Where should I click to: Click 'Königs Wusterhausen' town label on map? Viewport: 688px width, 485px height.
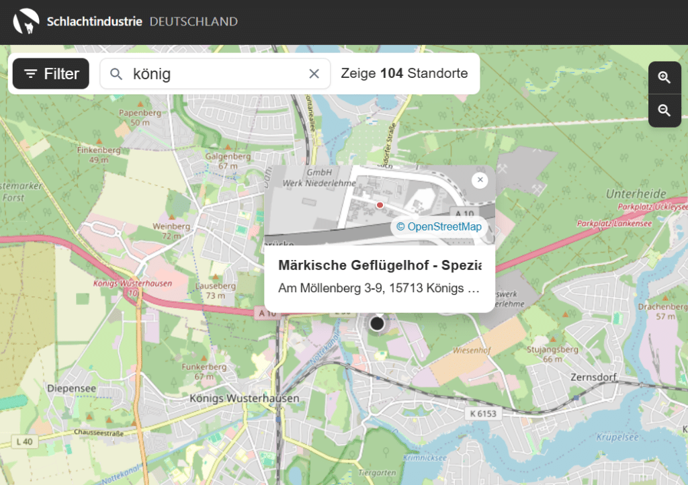pyautogui.click(x=245, y=398)
